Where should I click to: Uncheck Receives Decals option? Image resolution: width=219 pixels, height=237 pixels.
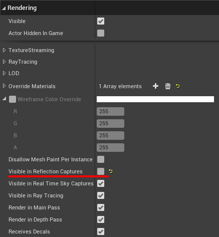click(x=101, y=231)
